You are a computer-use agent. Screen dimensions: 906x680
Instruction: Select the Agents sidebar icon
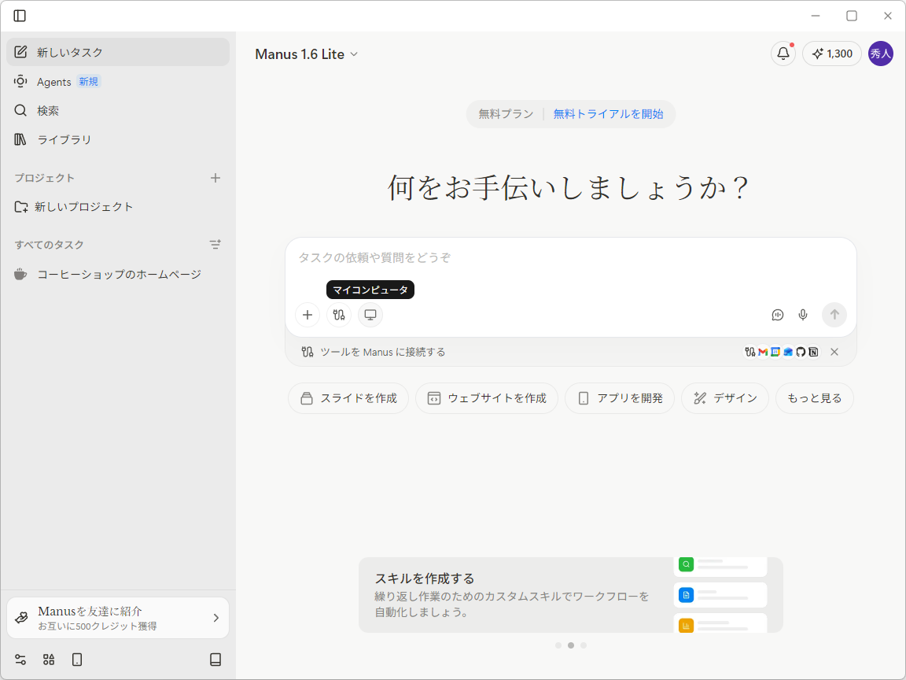pos(21,81)
